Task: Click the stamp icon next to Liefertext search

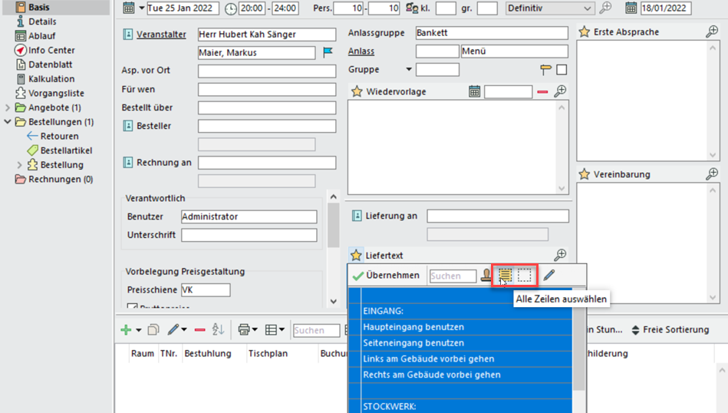Action: [x=486, y=275]
